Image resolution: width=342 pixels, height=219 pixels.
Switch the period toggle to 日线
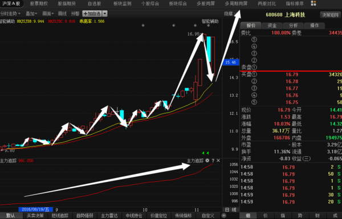[231, 210]
